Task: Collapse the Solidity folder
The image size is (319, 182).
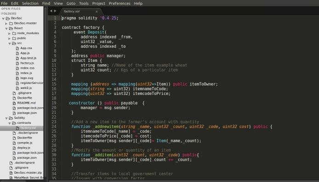Action: tap(6, 118)
